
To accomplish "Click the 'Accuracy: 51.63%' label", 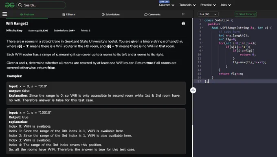I will [38, 31].
